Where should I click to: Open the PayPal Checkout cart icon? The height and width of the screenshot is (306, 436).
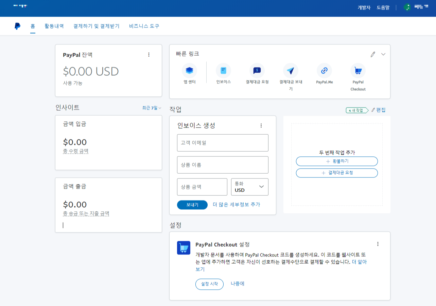pos(358,71)
